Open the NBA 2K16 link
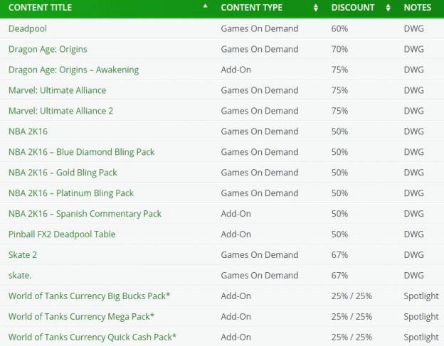This screenshot has width=444, height=346. pos(28,131)
